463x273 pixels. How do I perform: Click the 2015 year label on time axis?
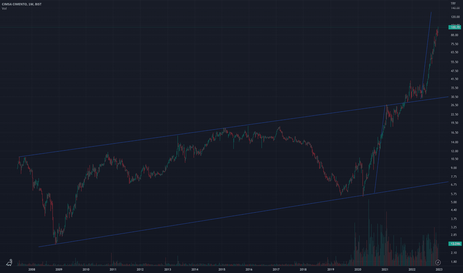[x=222, y=270]
